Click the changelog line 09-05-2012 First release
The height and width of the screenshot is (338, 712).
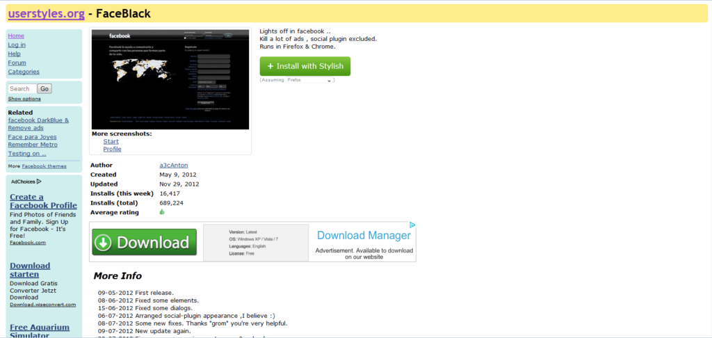coord(136,293)
